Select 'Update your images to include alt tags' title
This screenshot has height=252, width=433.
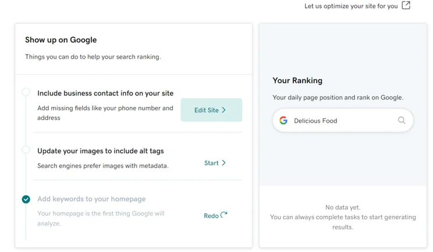click(101, 151)
